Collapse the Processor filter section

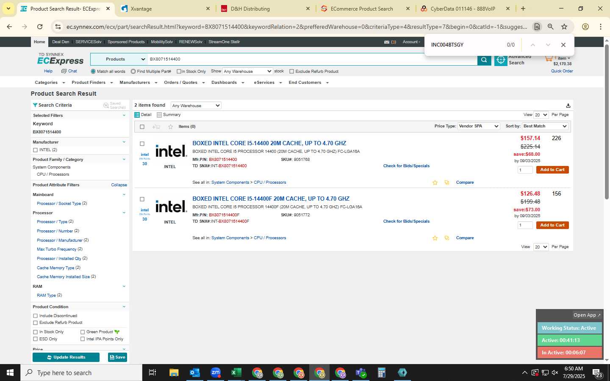pos(124,213)
